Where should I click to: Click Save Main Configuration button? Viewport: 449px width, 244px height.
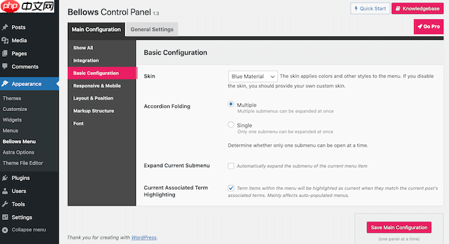(399, 227)
